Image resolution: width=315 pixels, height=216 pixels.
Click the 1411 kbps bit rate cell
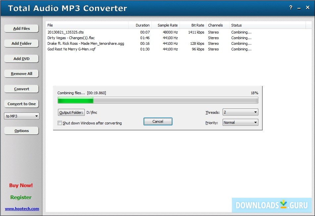pyautogui.click(x=196, y=32)
